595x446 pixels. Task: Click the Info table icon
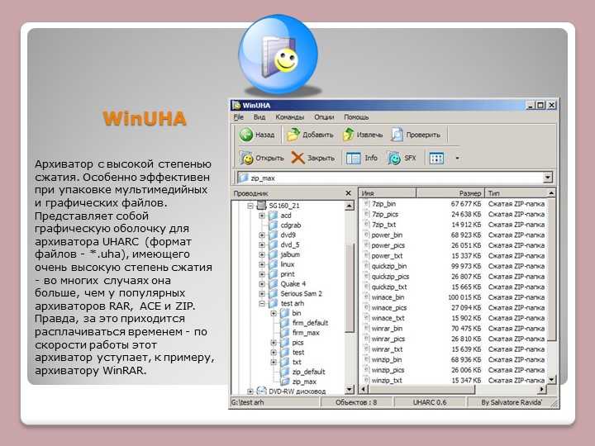click(x=354, y=158)
